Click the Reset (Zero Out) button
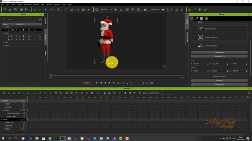252x141 pixels. [219, 76]
